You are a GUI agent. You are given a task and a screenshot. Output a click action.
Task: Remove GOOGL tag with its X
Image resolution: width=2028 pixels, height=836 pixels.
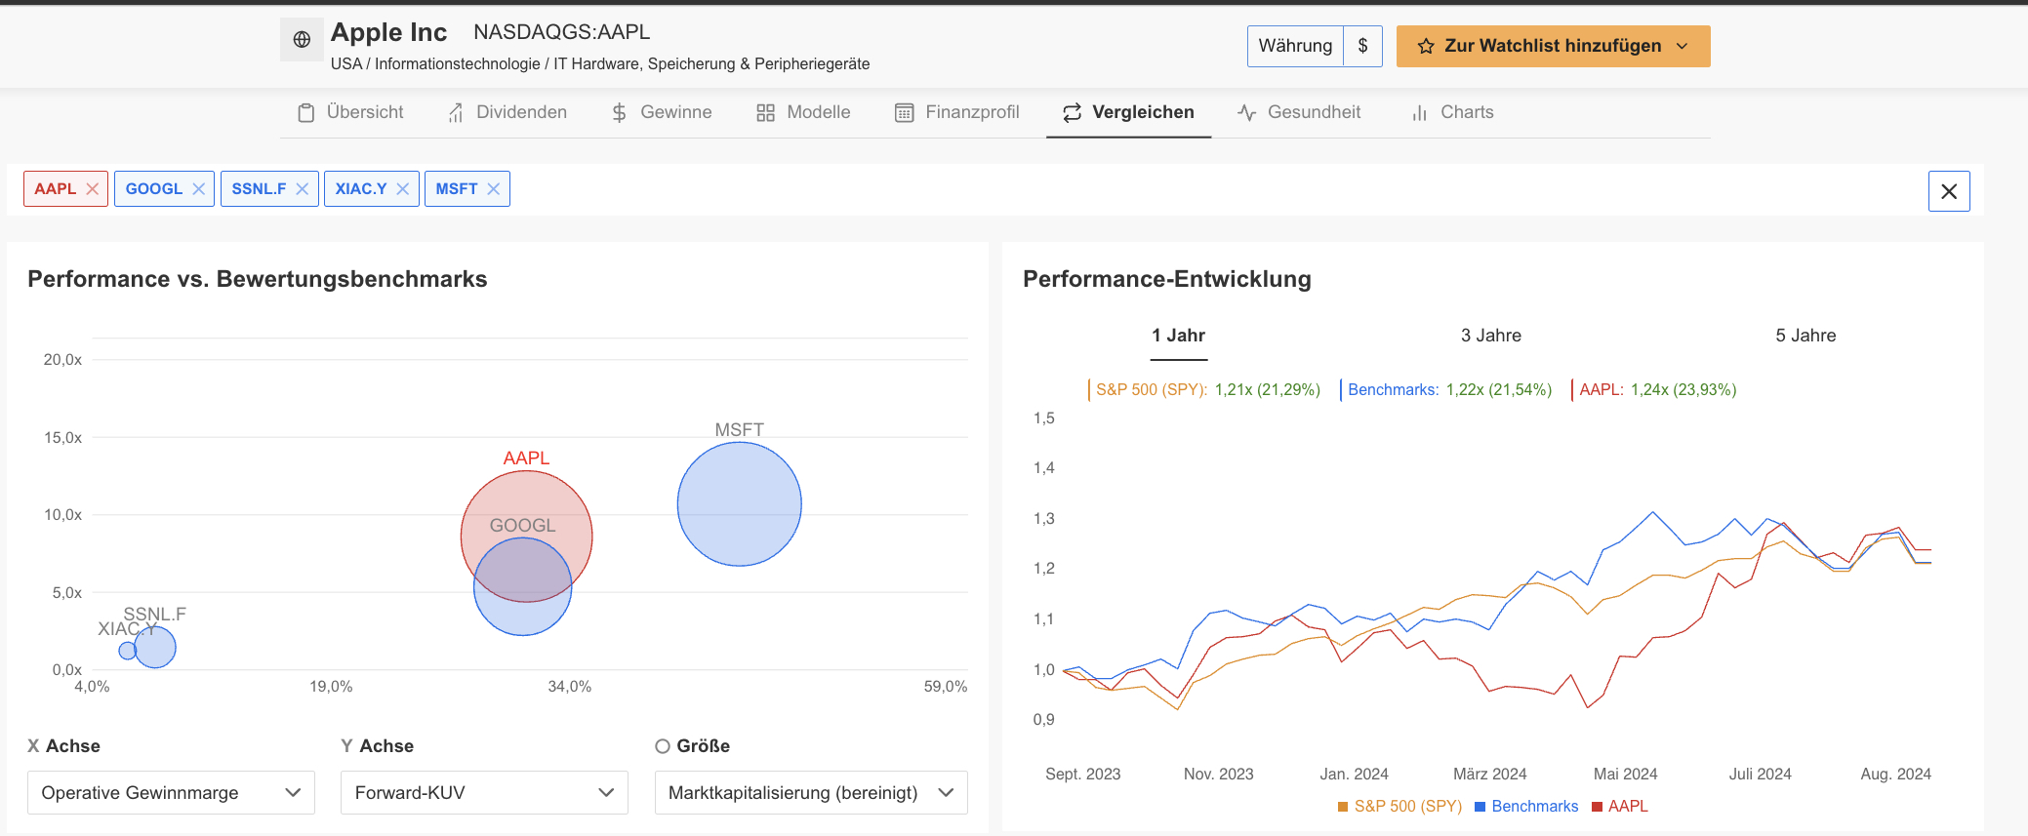coord(199,189)
